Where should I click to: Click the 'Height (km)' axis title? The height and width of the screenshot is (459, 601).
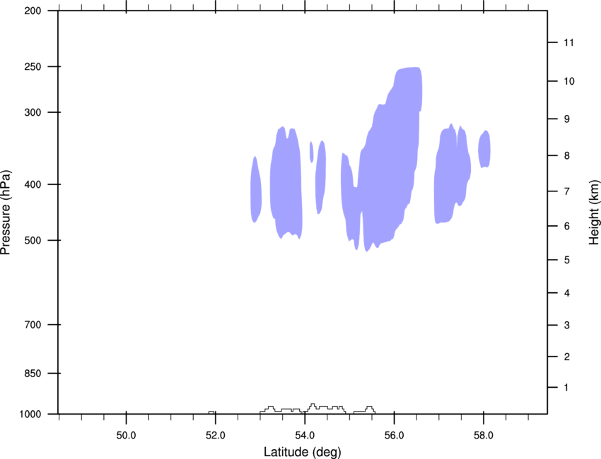(x=594, y=213)
